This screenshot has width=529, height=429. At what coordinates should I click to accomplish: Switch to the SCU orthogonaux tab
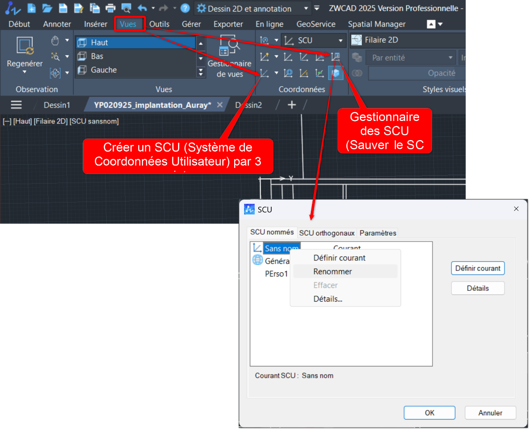(327, 233)
